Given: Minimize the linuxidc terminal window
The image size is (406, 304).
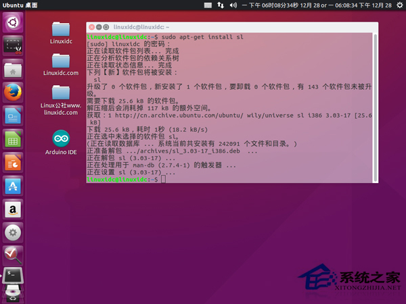Looking at the screenshot, I should tap(99, 27).
